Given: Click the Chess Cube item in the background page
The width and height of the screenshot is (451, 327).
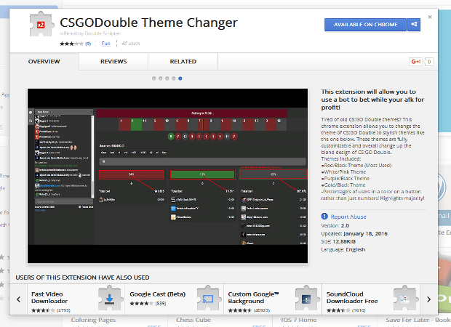Looking at the screenshot, I should tap(193, 320).
